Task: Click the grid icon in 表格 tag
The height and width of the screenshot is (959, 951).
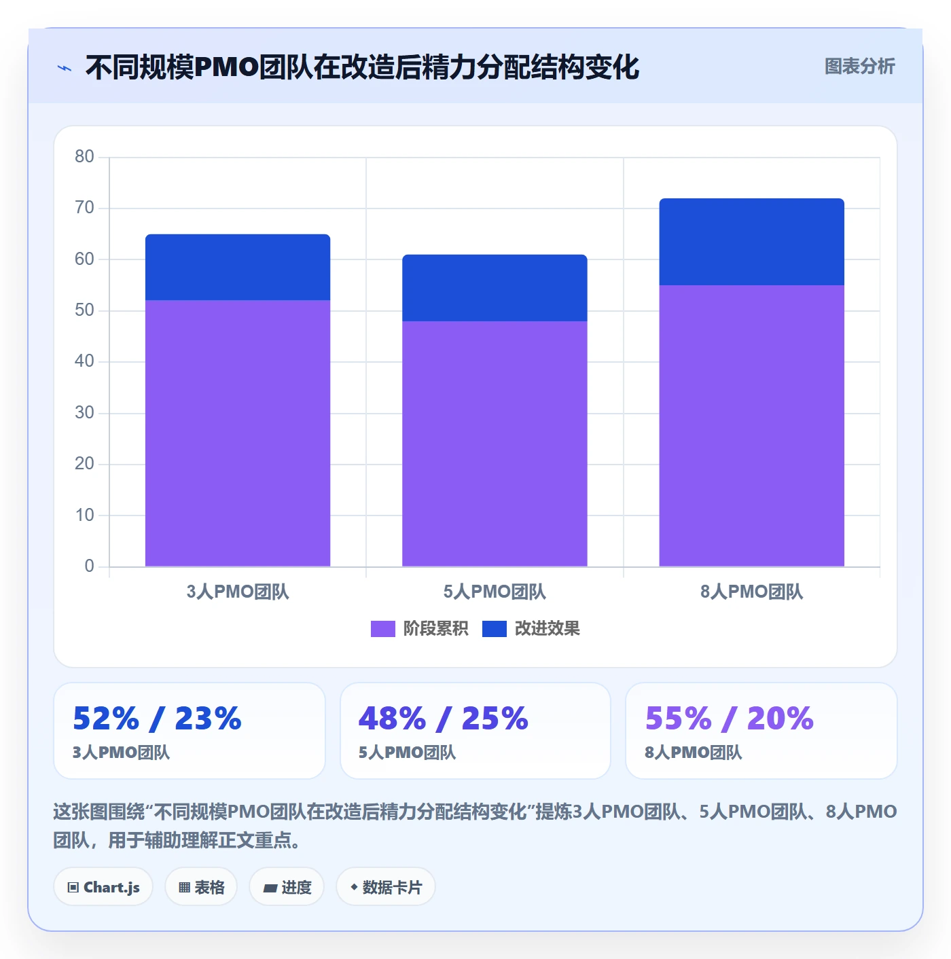Action: (184, 888)
